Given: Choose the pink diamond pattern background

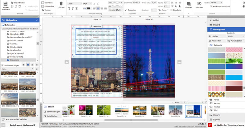Looking at the screenshot, I should 234,50.
